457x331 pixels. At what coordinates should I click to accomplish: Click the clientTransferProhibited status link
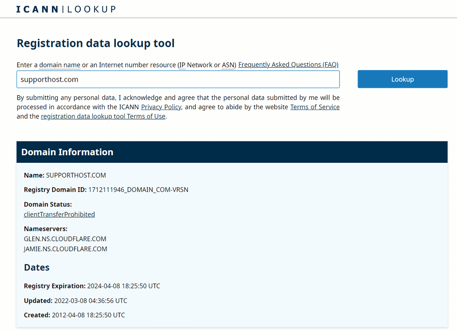[x=59, y=214]
